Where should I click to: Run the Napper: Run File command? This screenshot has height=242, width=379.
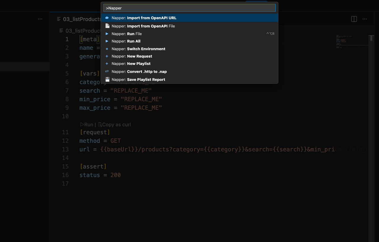[189, 34]
